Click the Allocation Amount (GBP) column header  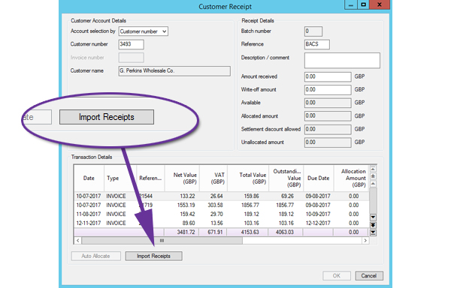coord(351,178)
